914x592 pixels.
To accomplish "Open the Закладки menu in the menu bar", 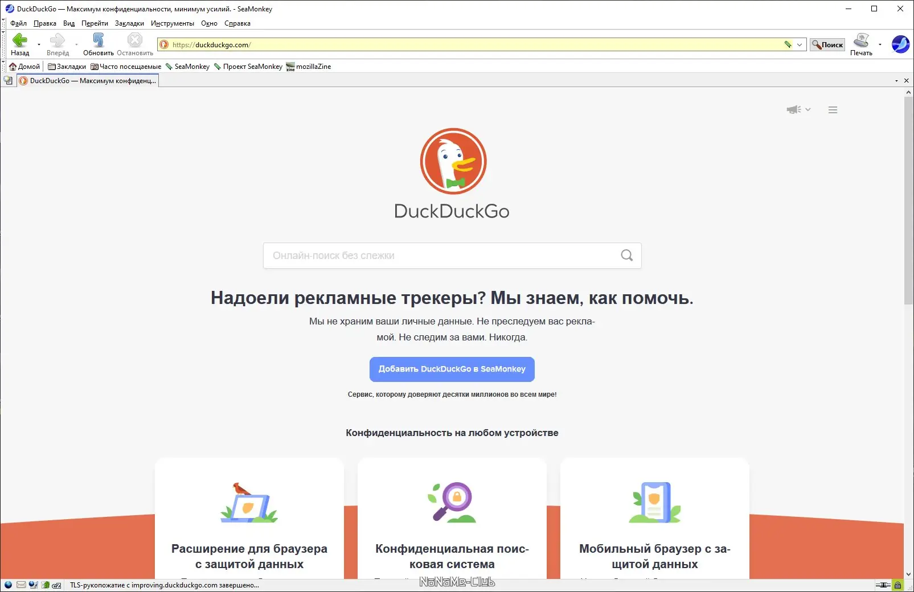I will (129, 23).
